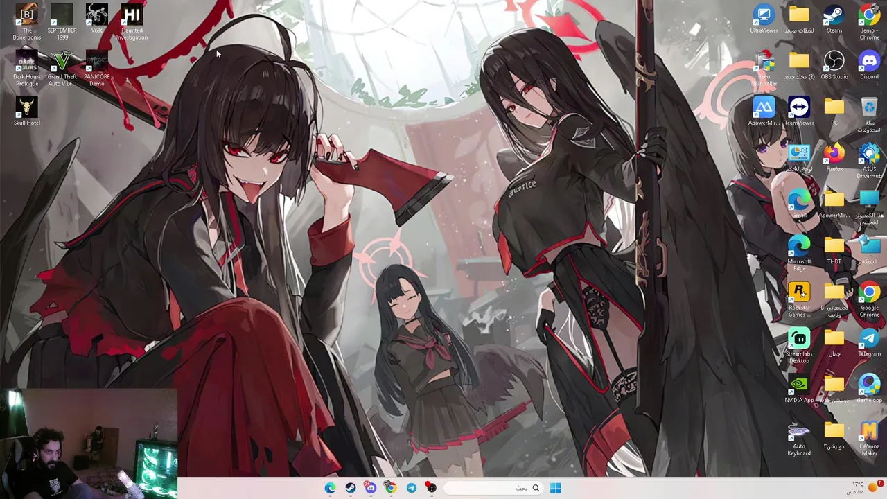
Task: Open Edge from the taskbar
Action: (331, 488)
